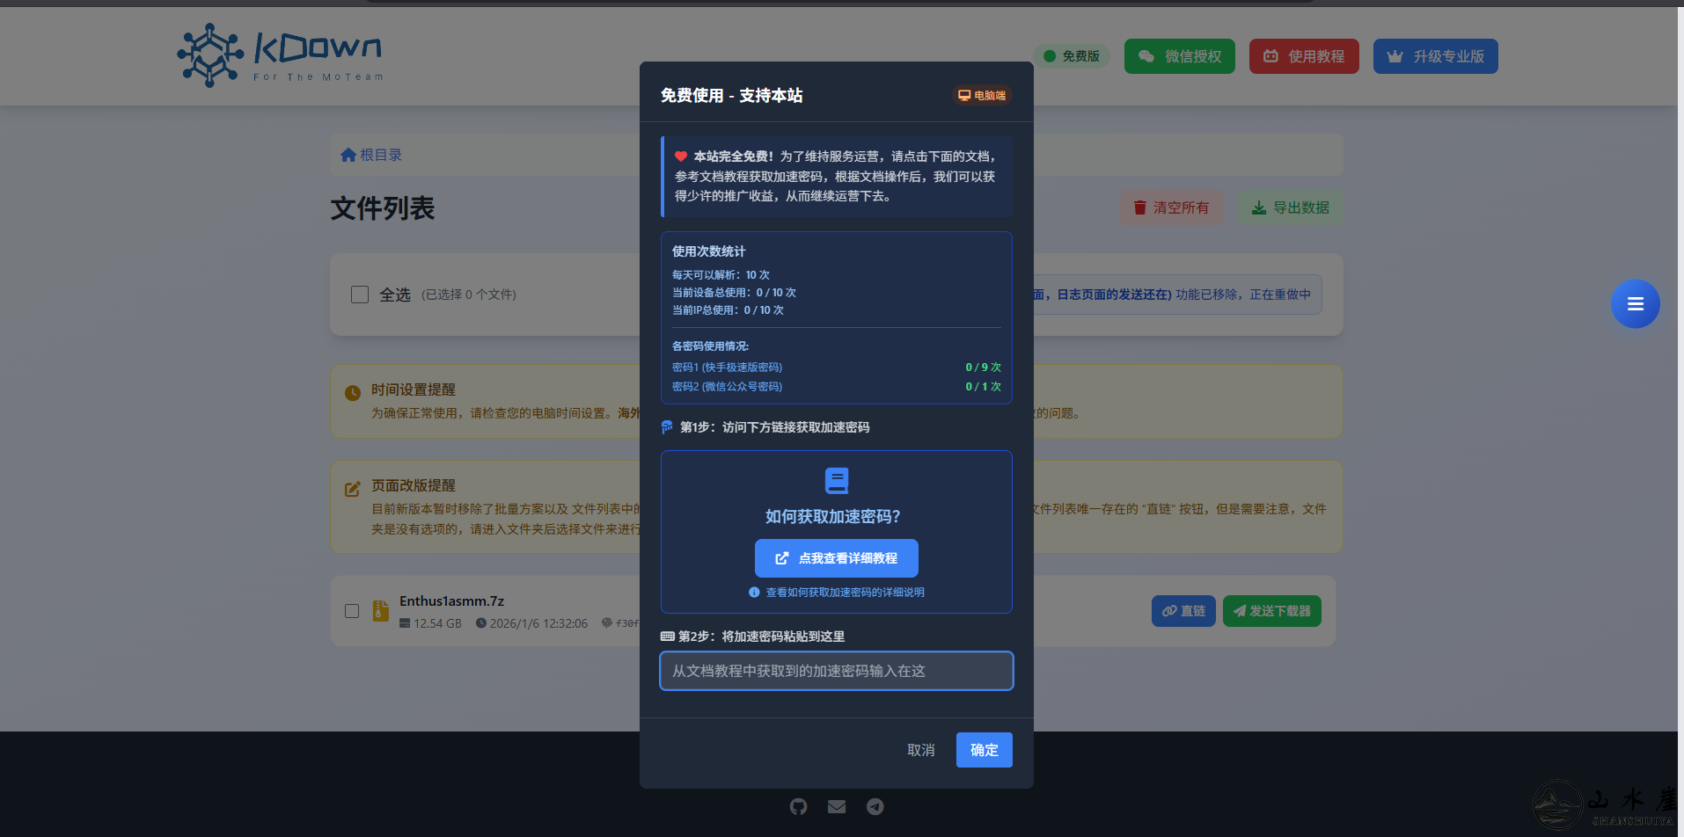Open the 根目录 breadcrumb link
The width and height of the screenshot is (1684, 837).
pyautogui.click(x=370, y=154)
